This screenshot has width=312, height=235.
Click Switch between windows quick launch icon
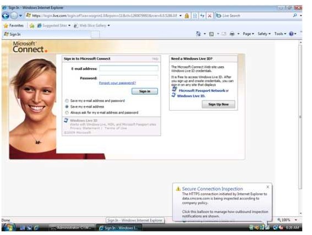[x=30, y=228]
